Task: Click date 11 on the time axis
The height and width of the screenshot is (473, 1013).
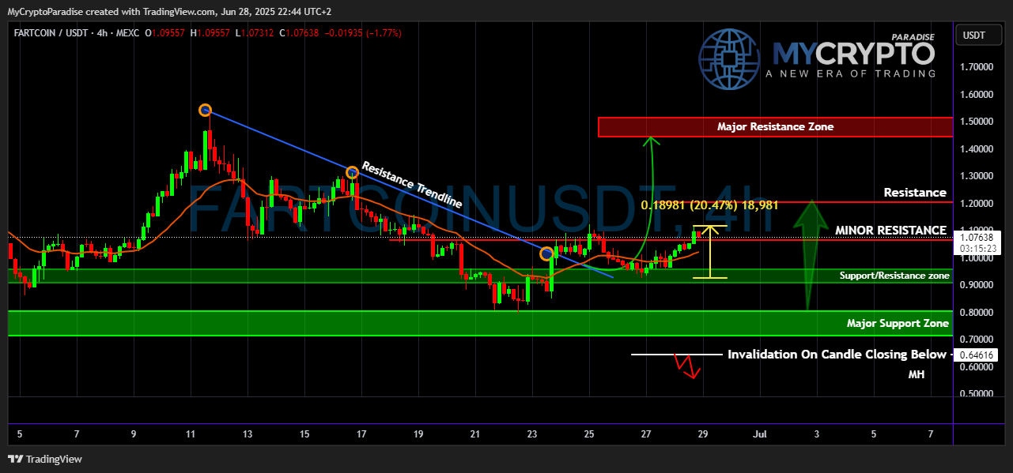Action: point(191,434)
